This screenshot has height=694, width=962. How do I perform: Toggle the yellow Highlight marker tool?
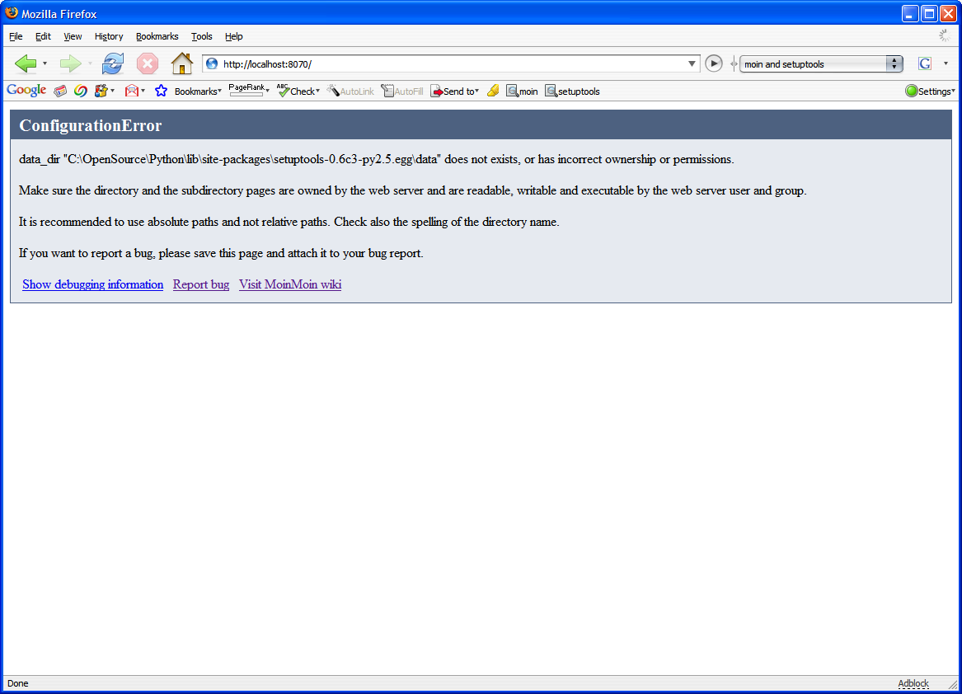pos(493,91)
